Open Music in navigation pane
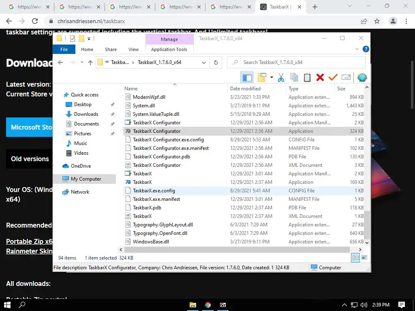 coord(81,143)
